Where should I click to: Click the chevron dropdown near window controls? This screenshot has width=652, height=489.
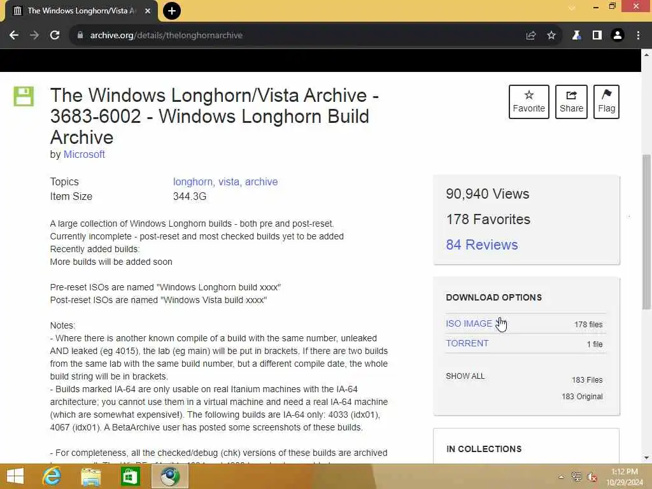coord(572,8)
